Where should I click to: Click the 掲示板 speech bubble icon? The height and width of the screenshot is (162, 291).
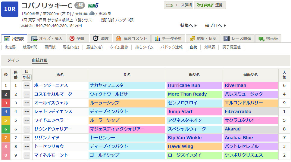pyautogui.click(x=261, y=38)
